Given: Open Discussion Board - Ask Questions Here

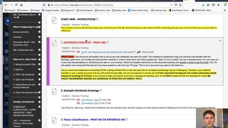Looking at the screenshot, I should 24,43.
